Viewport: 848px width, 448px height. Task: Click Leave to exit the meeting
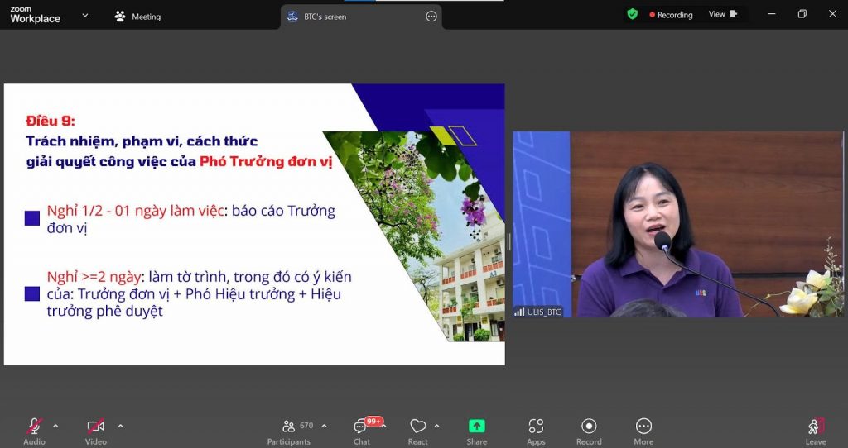pos(816,430)
